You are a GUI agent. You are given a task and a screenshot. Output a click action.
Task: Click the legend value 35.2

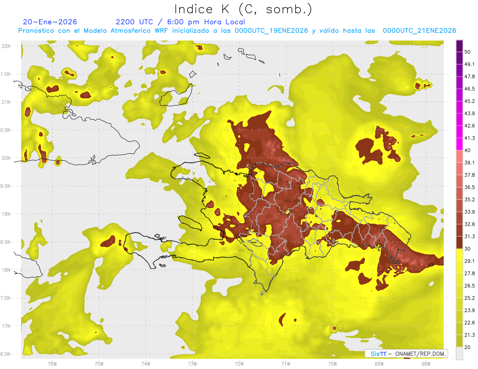470,199
